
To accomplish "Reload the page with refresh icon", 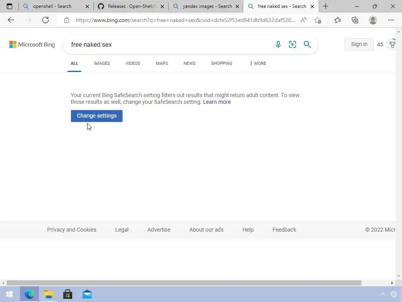I will [x=46, y=20].
